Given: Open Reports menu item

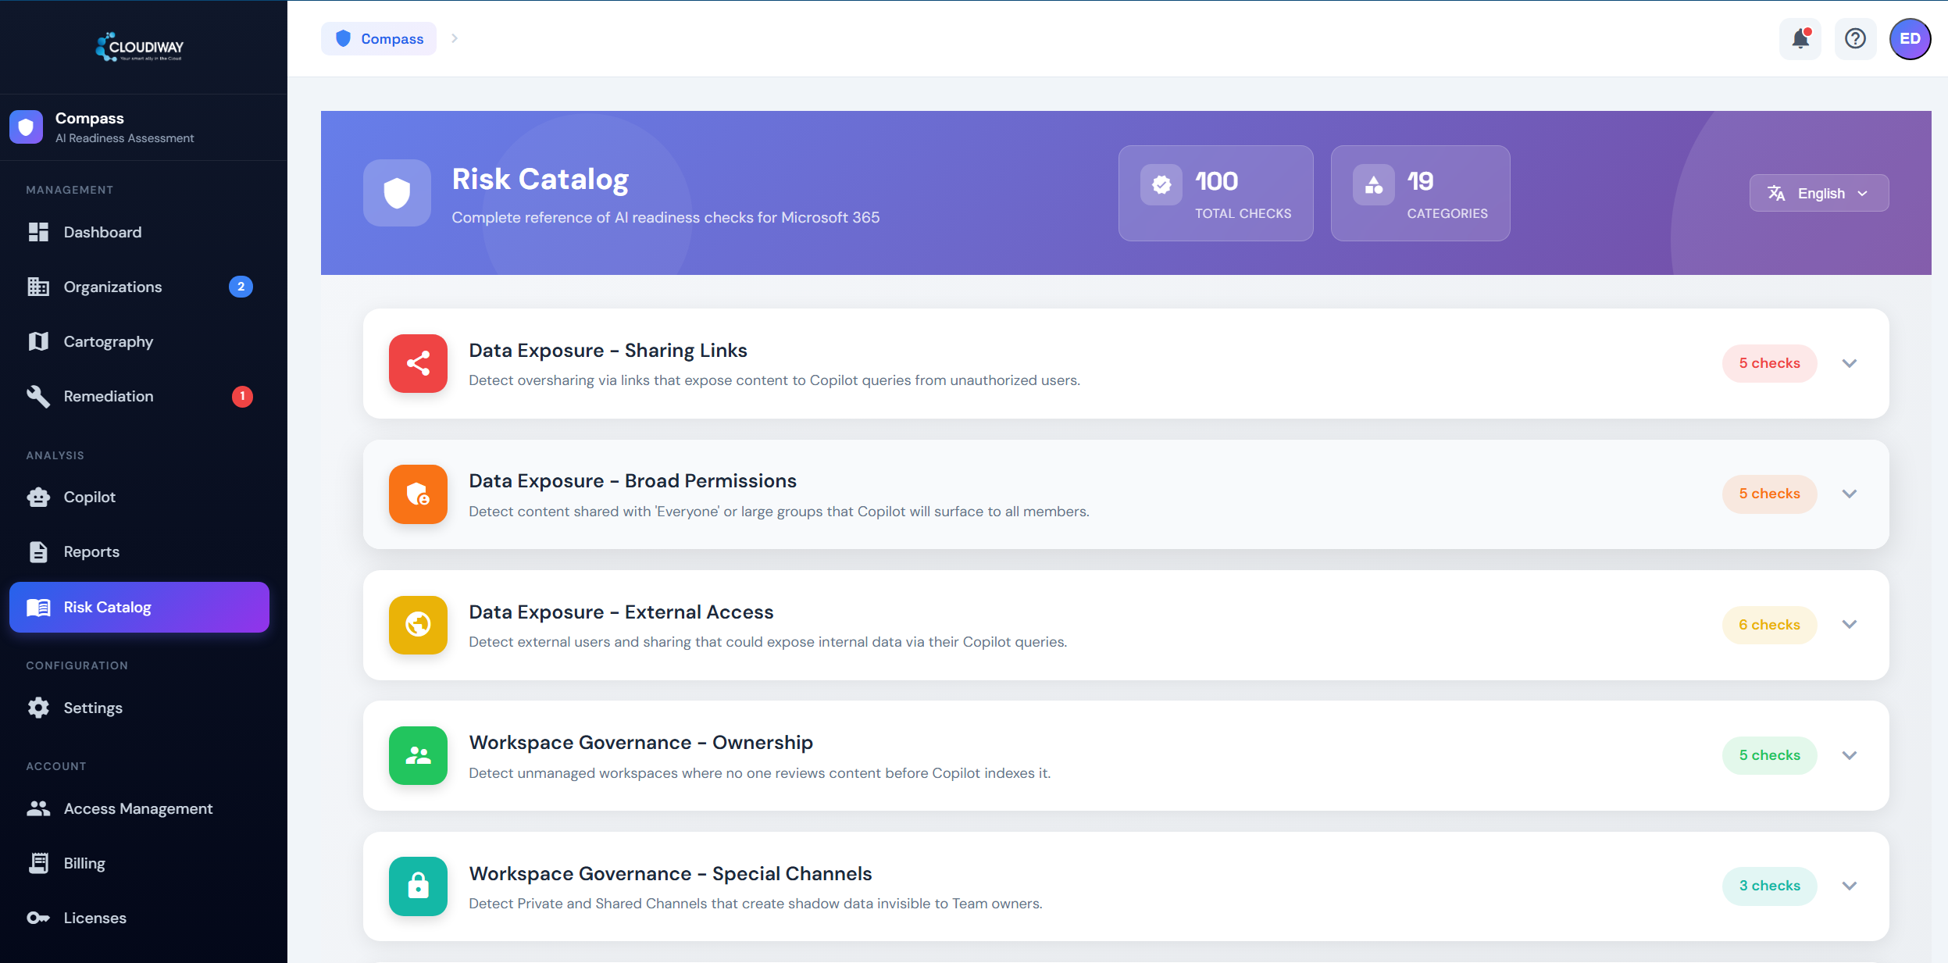Looking at the screenshot, I should 139,551.
